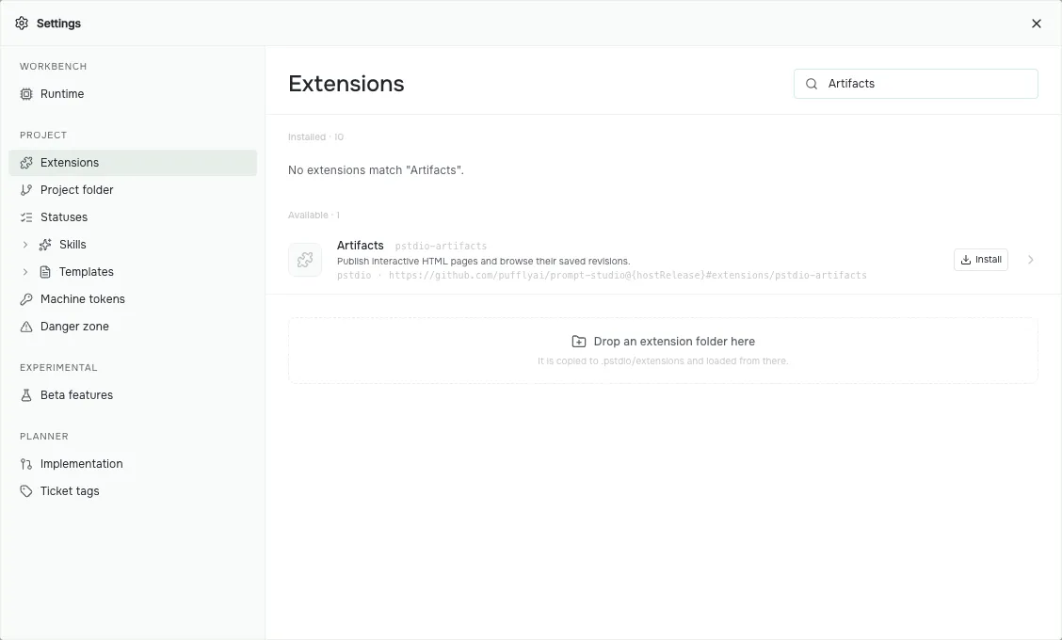
Task: Click the No extensions match message
Action: [x=376, y=170]
